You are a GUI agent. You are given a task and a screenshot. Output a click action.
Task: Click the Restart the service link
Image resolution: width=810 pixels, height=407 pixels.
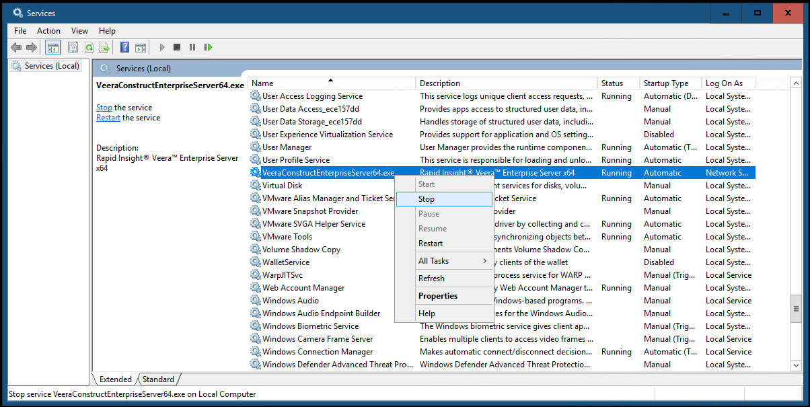(x=108, y=117)
